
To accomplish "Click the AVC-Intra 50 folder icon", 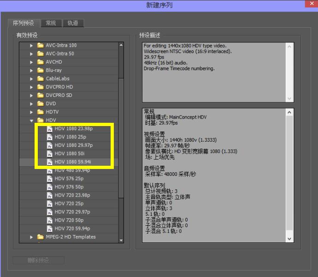I will [41, 54].
